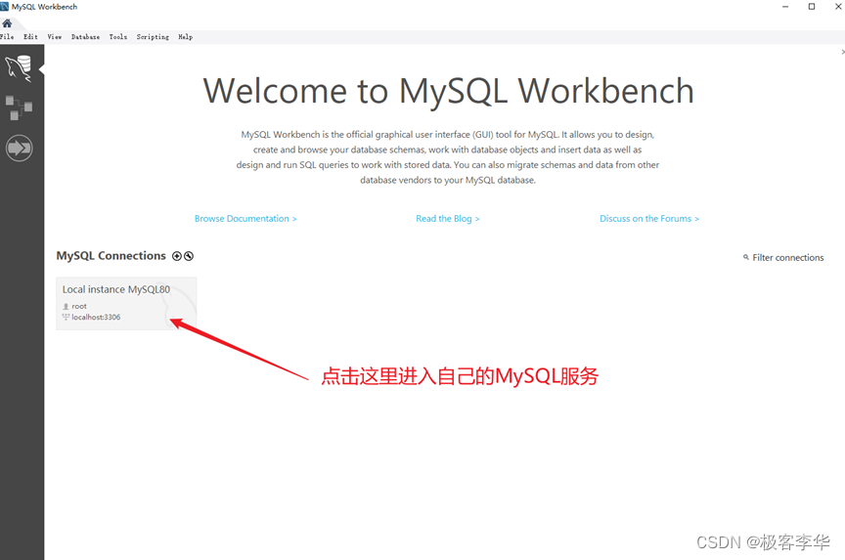Click the Filter connections search field
The image size is (845, 560).
pyautogui.click(x=788, y=257)
